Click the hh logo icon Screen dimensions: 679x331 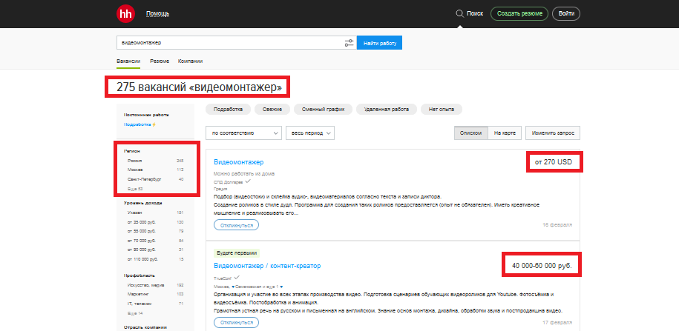point(127,13)
